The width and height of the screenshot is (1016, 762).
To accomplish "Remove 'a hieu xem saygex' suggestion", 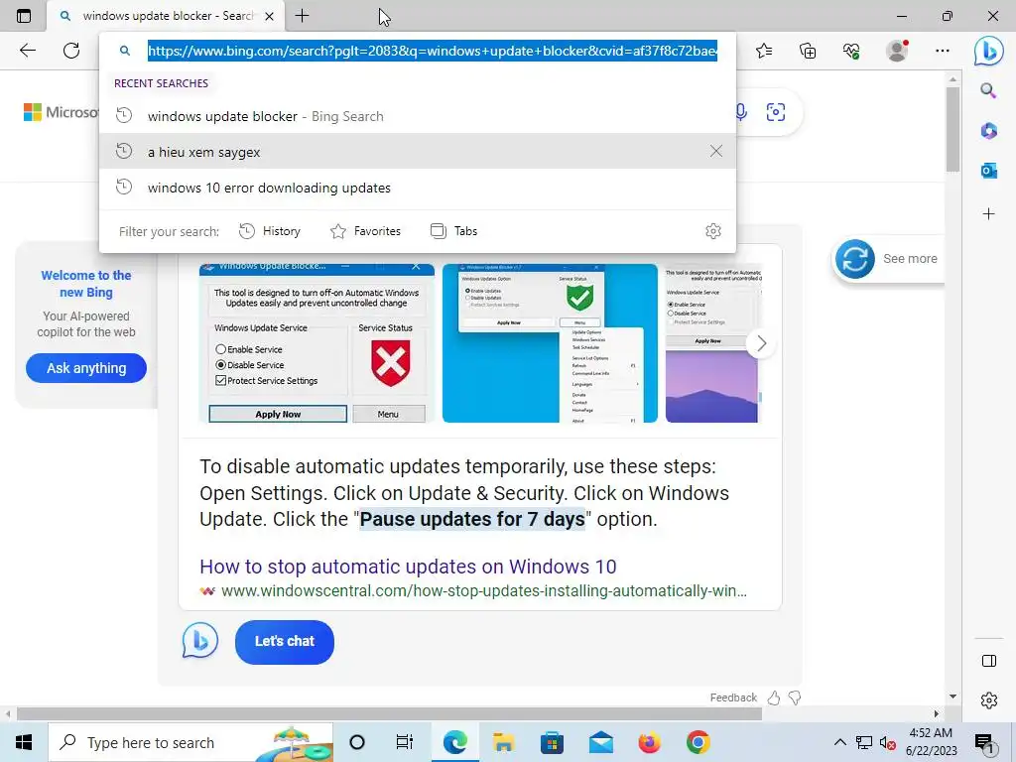I will click(x=716, y=151).
